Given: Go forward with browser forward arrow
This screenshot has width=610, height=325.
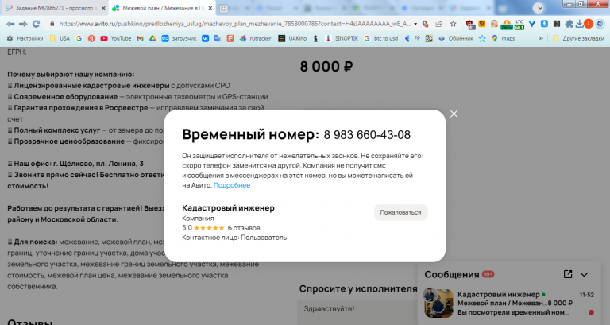Looking at the screenshot, I should (x=23, y=24).
